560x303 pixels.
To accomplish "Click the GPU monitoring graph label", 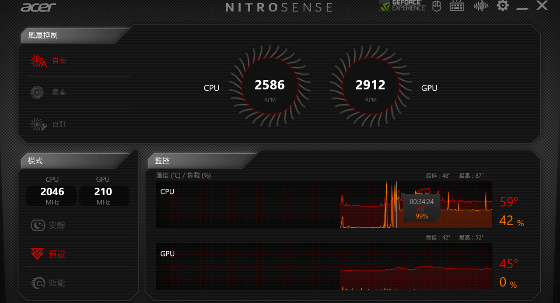I will (167, 254).
